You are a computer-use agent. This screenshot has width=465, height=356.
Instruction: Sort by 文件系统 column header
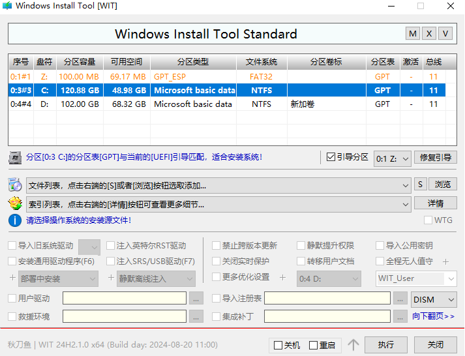pyautogui.click(x=262, y=62)
